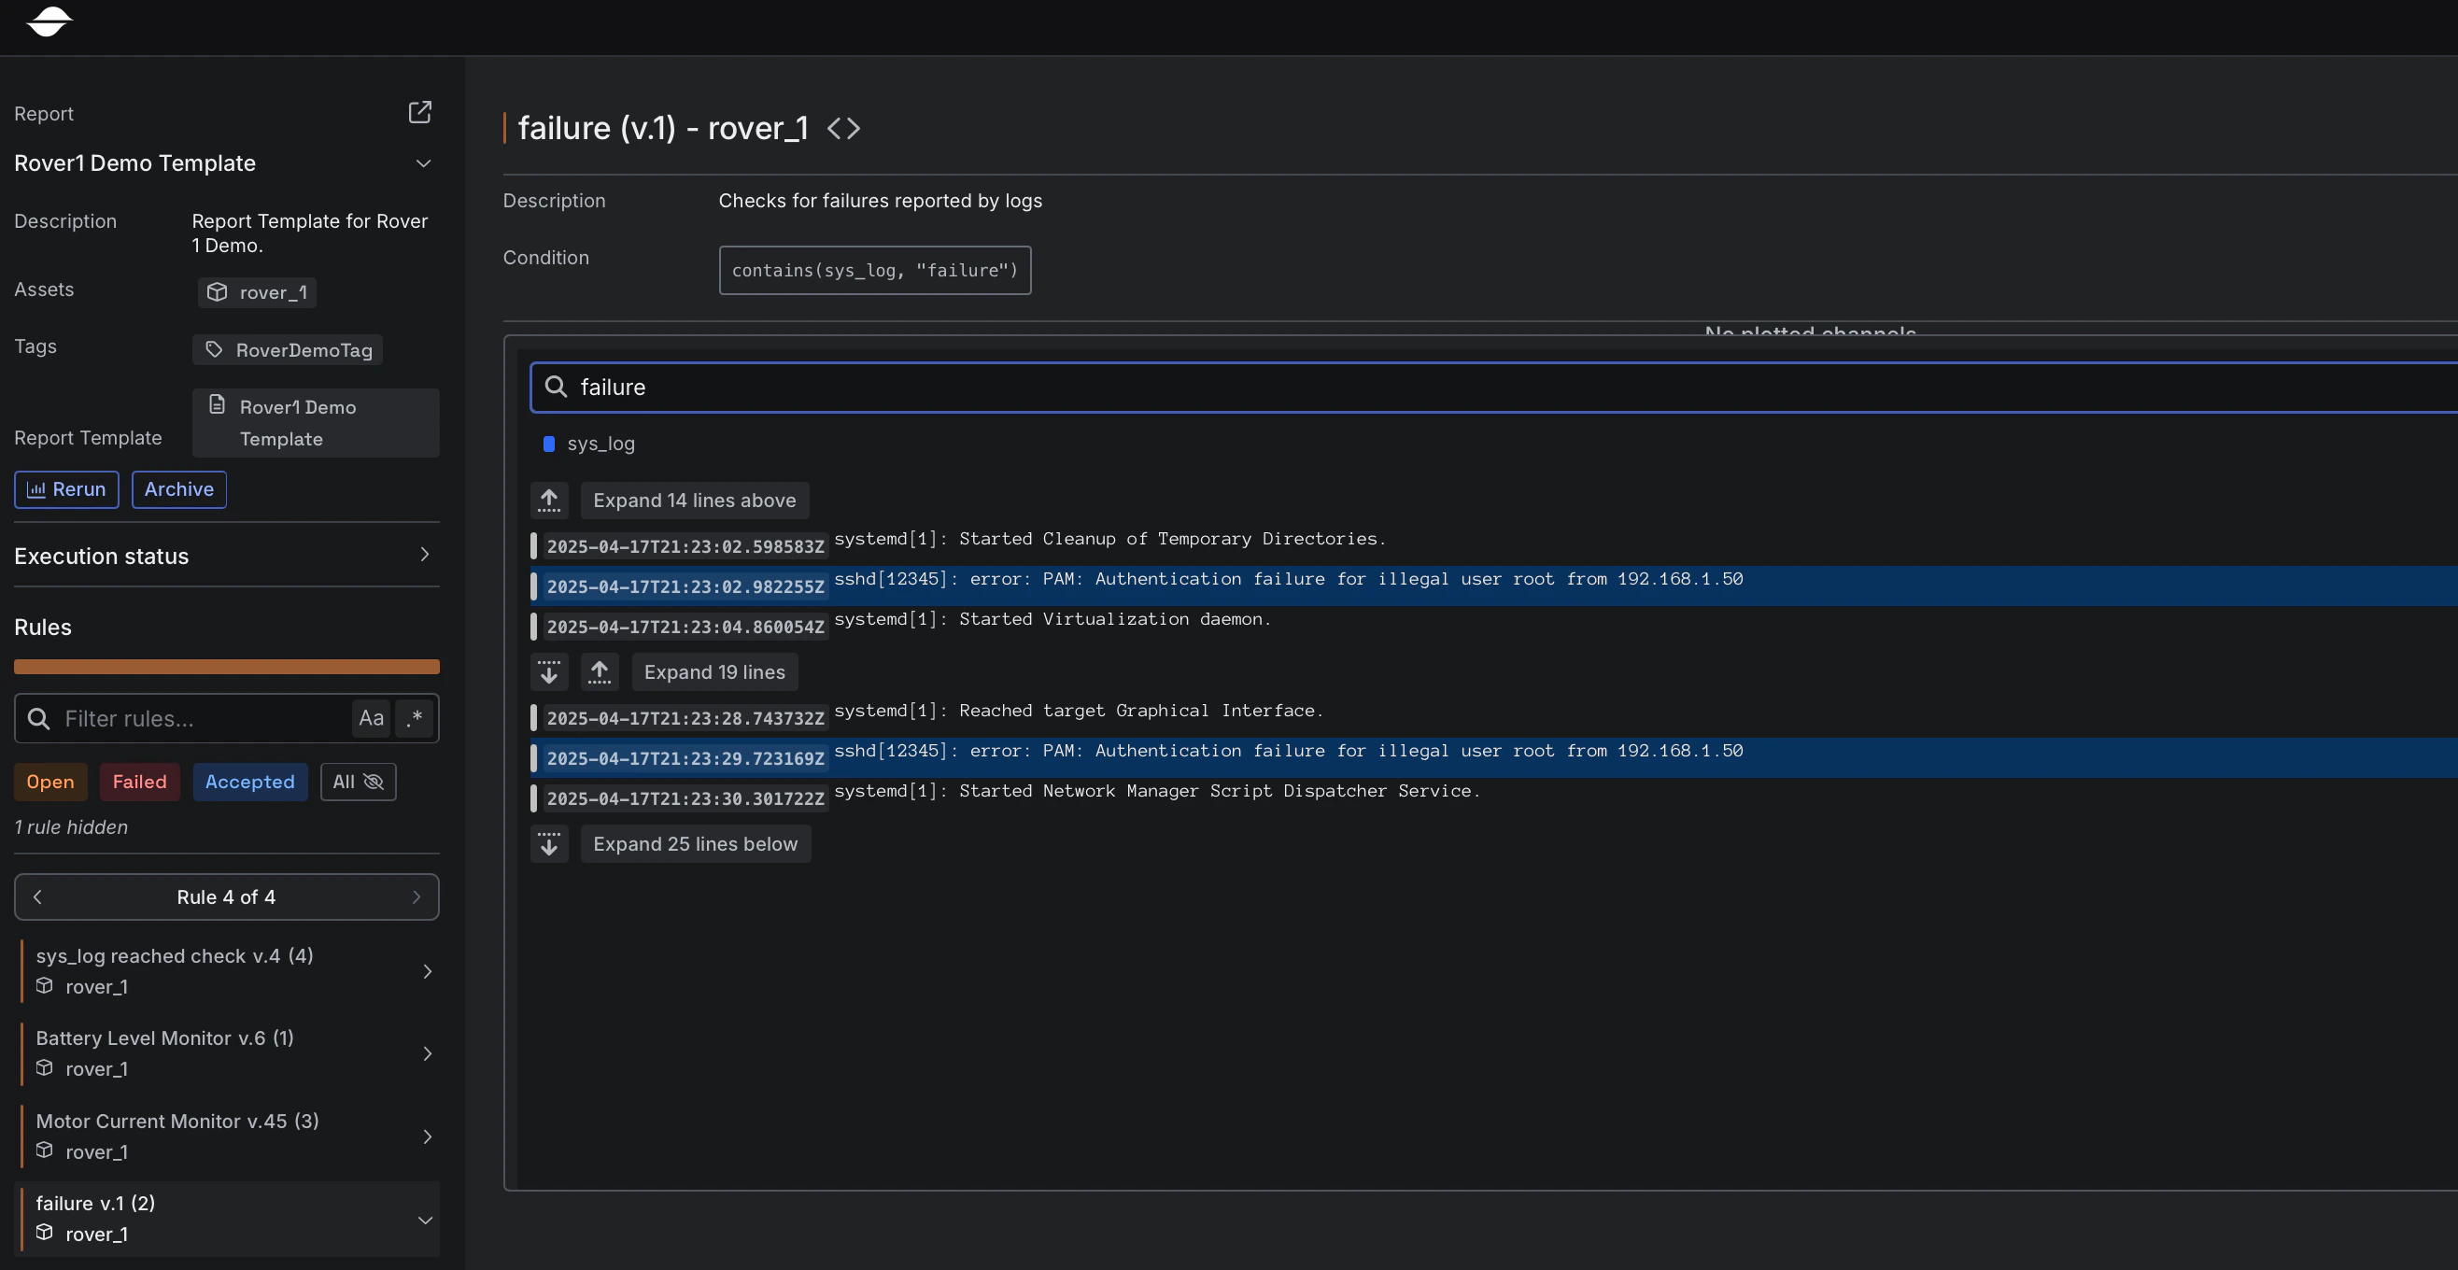Click the expand-downward arrow below the last log line
This screenshot has height=1270, width=2458.
point(549,843)
